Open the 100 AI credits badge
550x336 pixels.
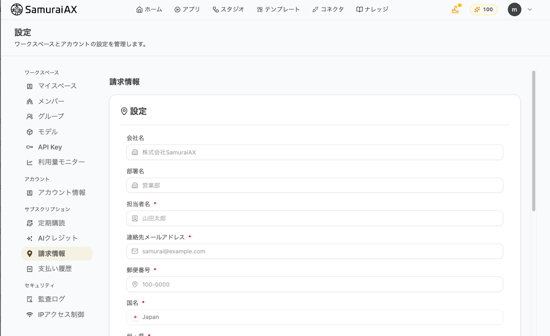click(483, 10)
